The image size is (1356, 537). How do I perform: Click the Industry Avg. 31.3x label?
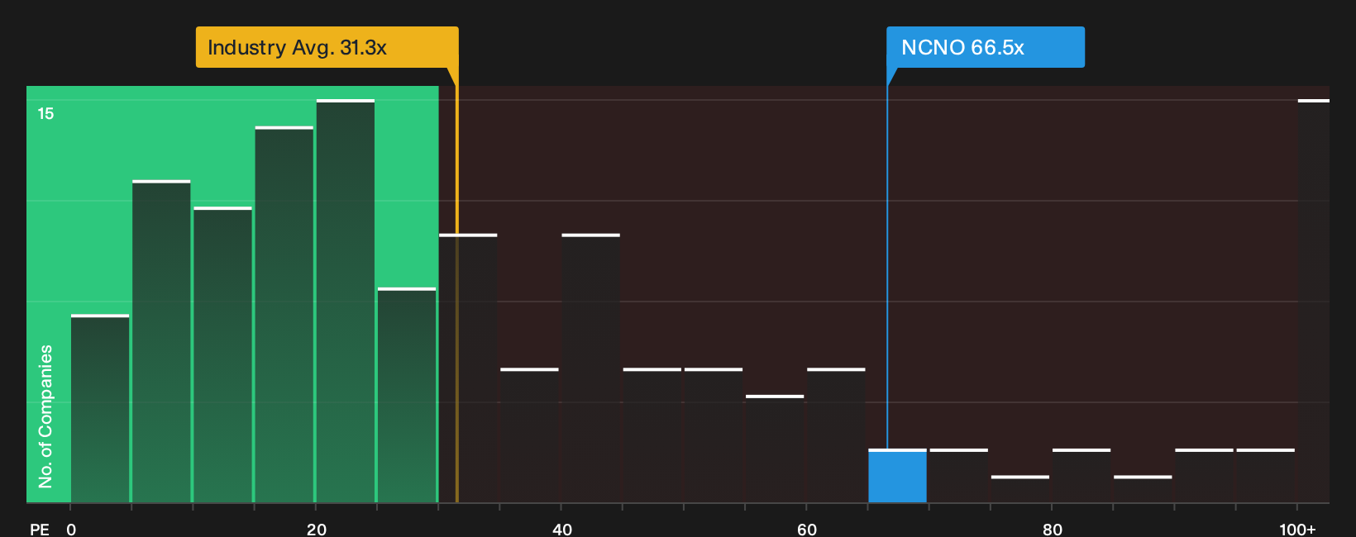click(x=327, y=47)
